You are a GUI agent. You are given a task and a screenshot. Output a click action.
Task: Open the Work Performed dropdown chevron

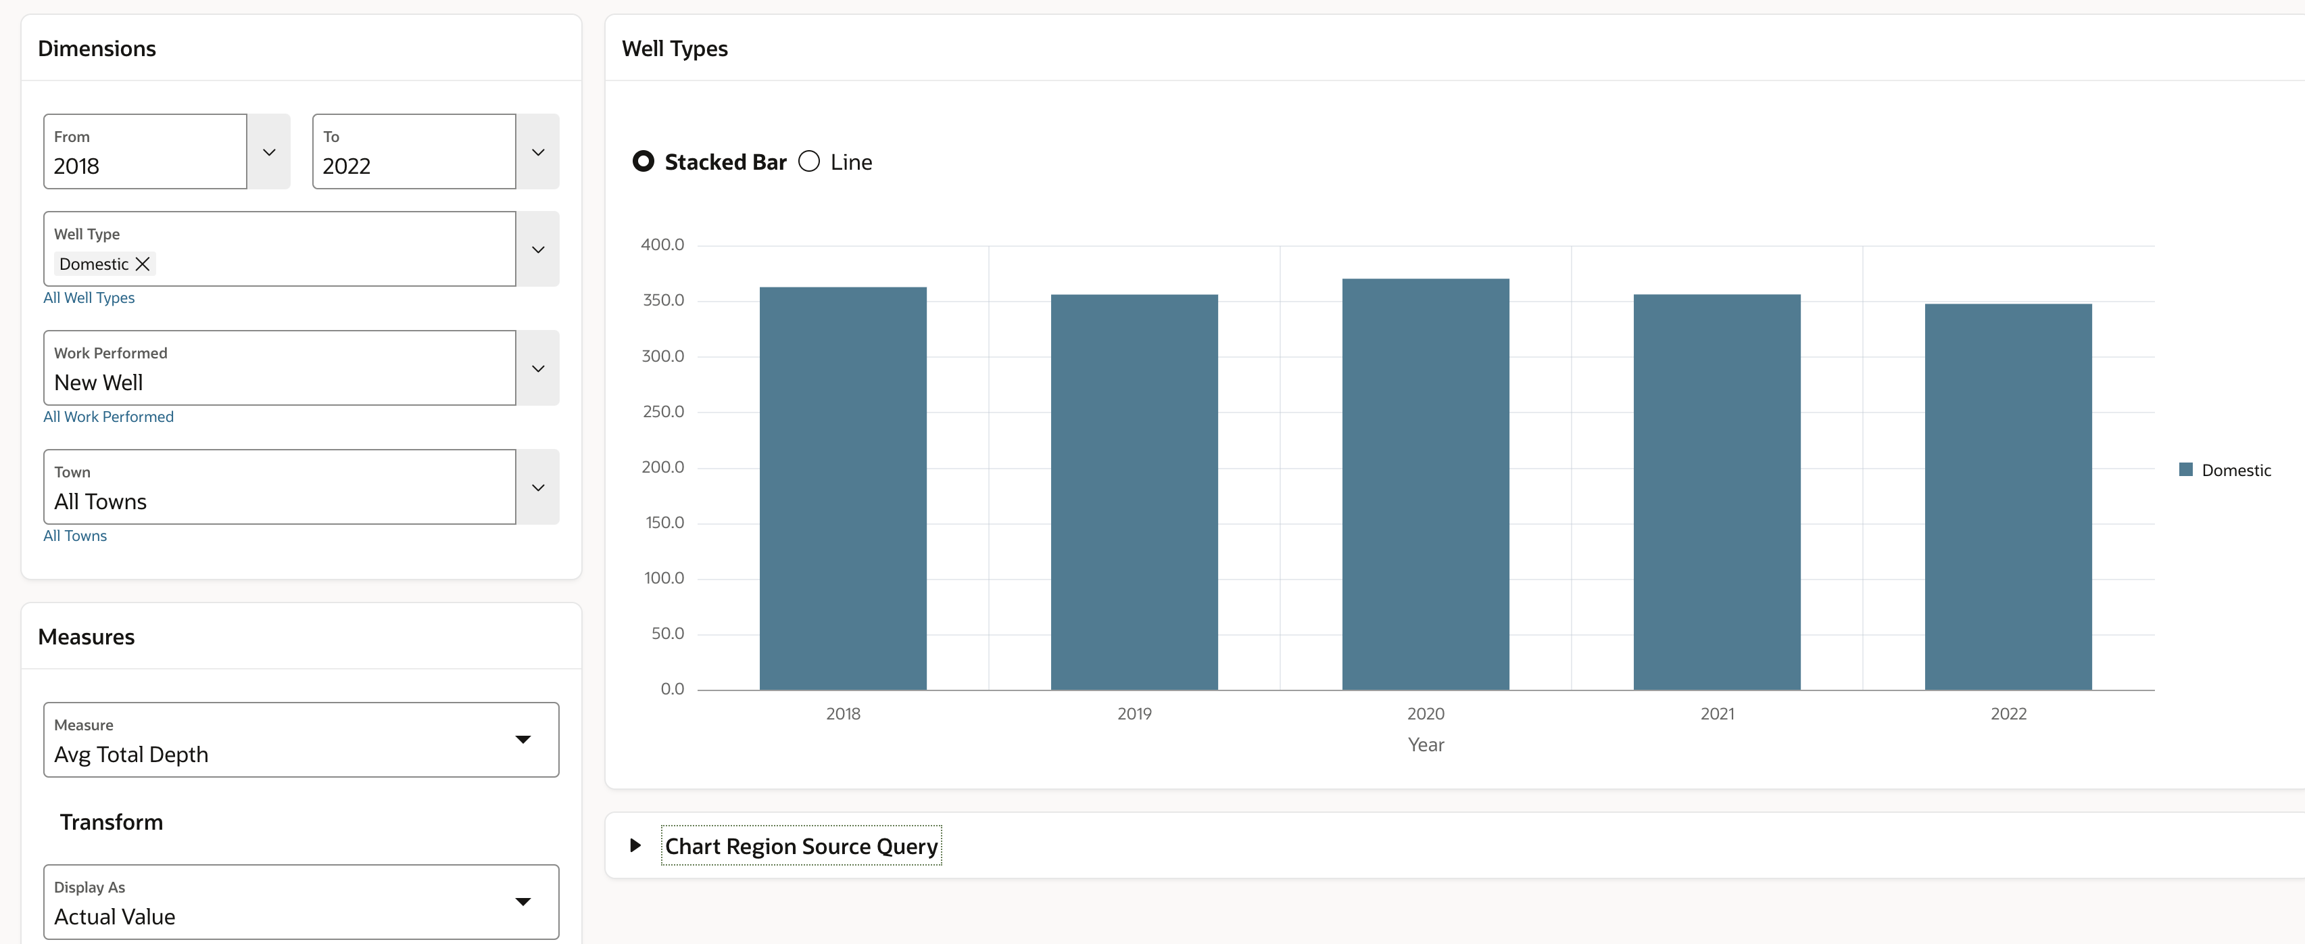click(538, 368)
